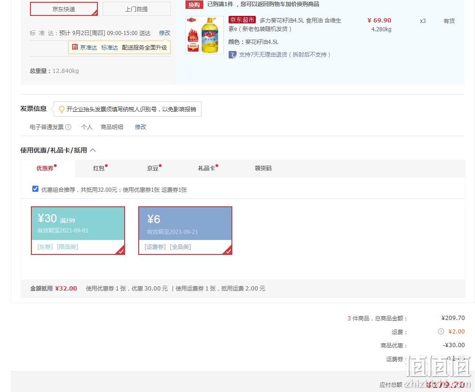Screen dimensions: 475x392
Task: Toggle the ¥30 满199 coupon
Action: [78, 231]
